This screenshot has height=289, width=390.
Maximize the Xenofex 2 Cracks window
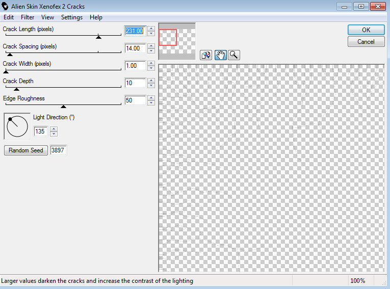pyautogui.click(x=361, y=7)
